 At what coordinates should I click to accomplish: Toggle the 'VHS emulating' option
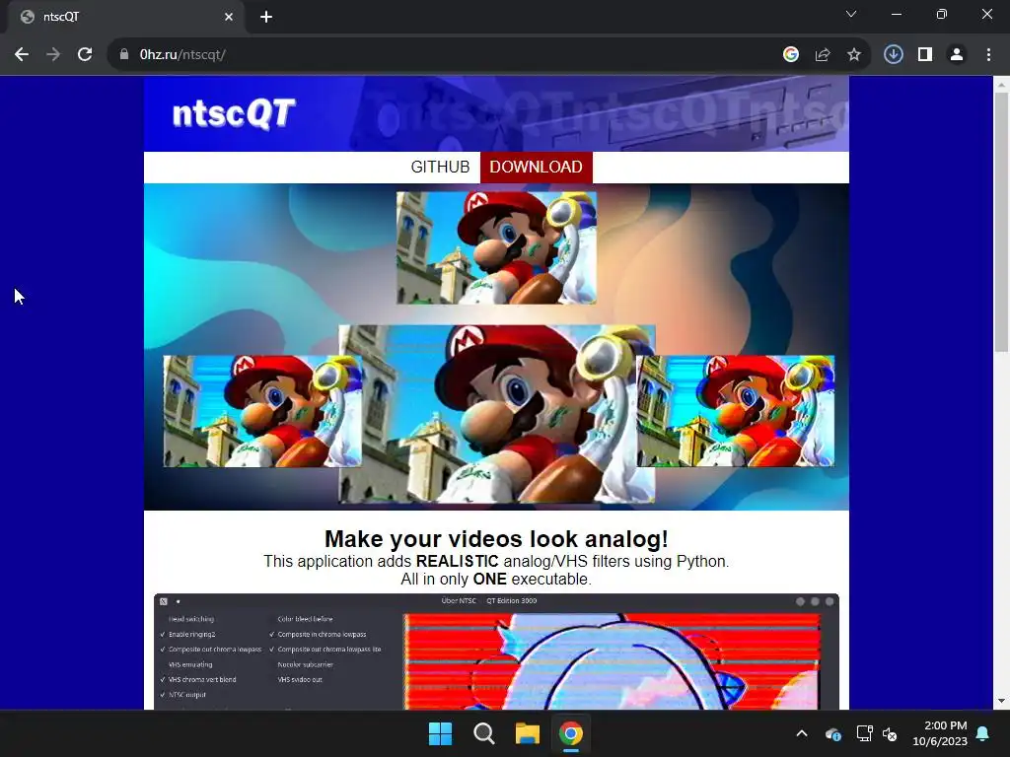click(189, 664)
